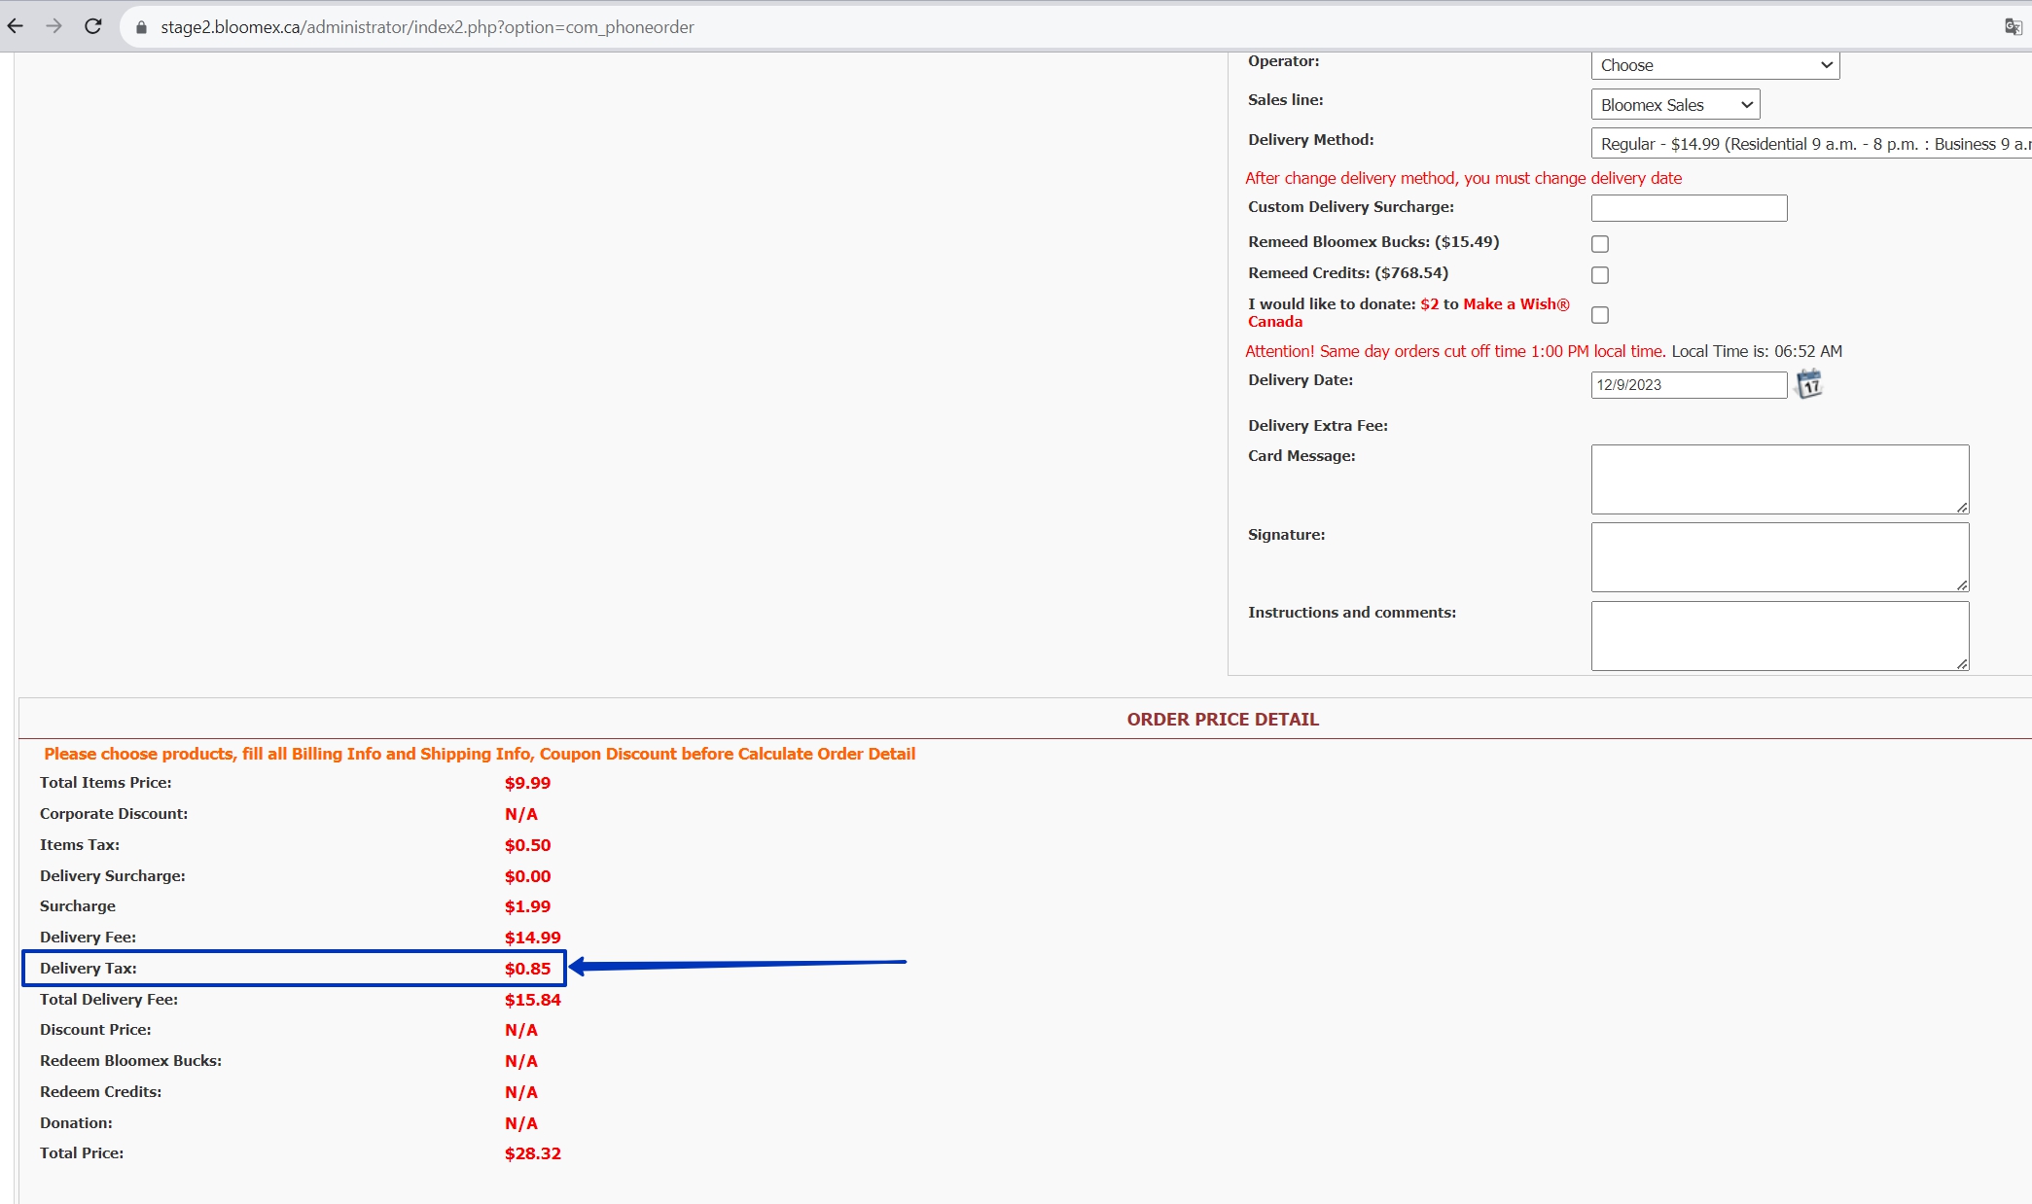This screenshot has width=2032, height=1204.
Task: Go back to the previous page
Action: click(16, 26)
